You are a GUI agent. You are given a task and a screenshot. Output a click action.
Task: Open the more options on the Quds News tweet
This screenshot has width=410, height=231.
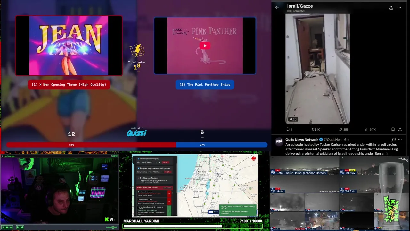tap(400, 140)
